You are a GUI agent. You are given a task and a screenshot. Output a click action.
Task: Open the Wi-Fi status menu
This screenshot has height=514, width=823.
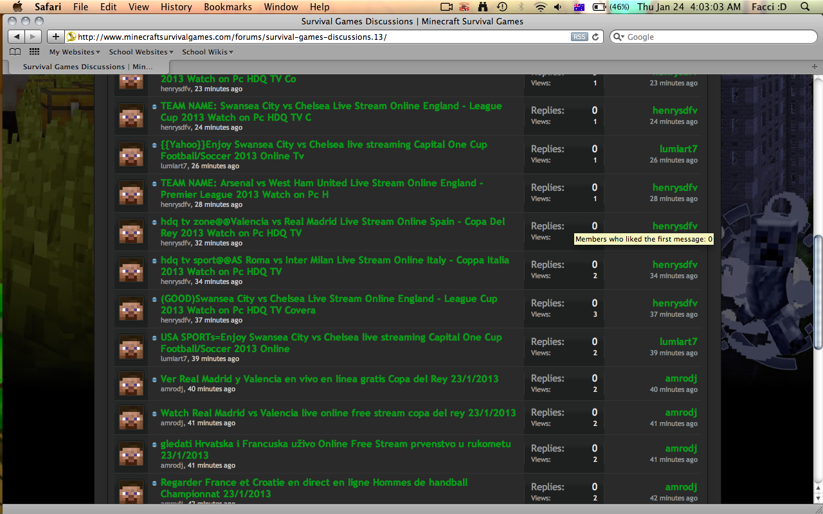tap(540, 7)
